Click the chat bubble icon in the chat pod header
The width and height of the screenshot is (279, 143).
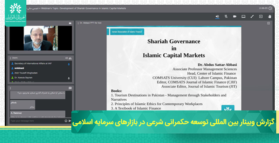click(x=70, y=88)
